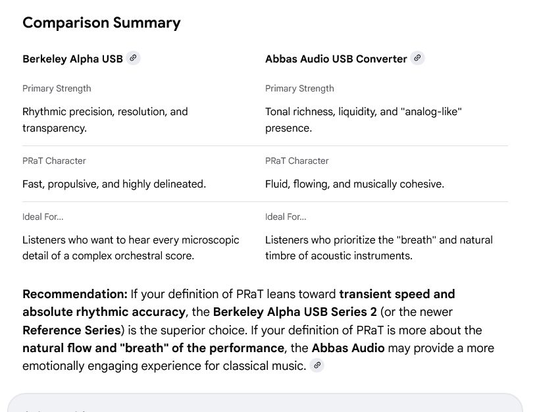Open source link next to Abbas Audio USB Converter
This screenshot has height=412, width=537.
pyautogui.click(x=417, y=58)
